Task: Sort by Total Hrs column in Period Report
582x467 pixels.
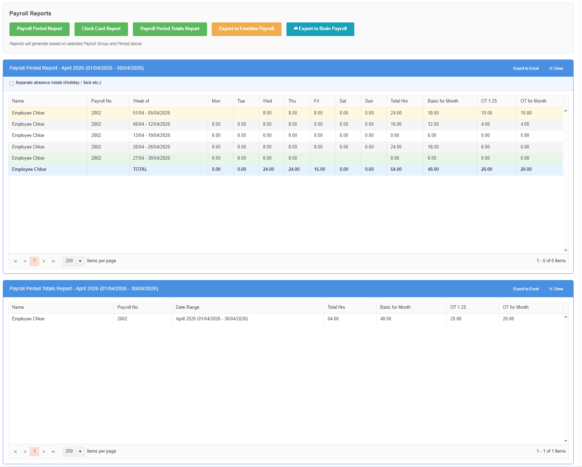Action: pyautogui.click(x=399, y=101)
